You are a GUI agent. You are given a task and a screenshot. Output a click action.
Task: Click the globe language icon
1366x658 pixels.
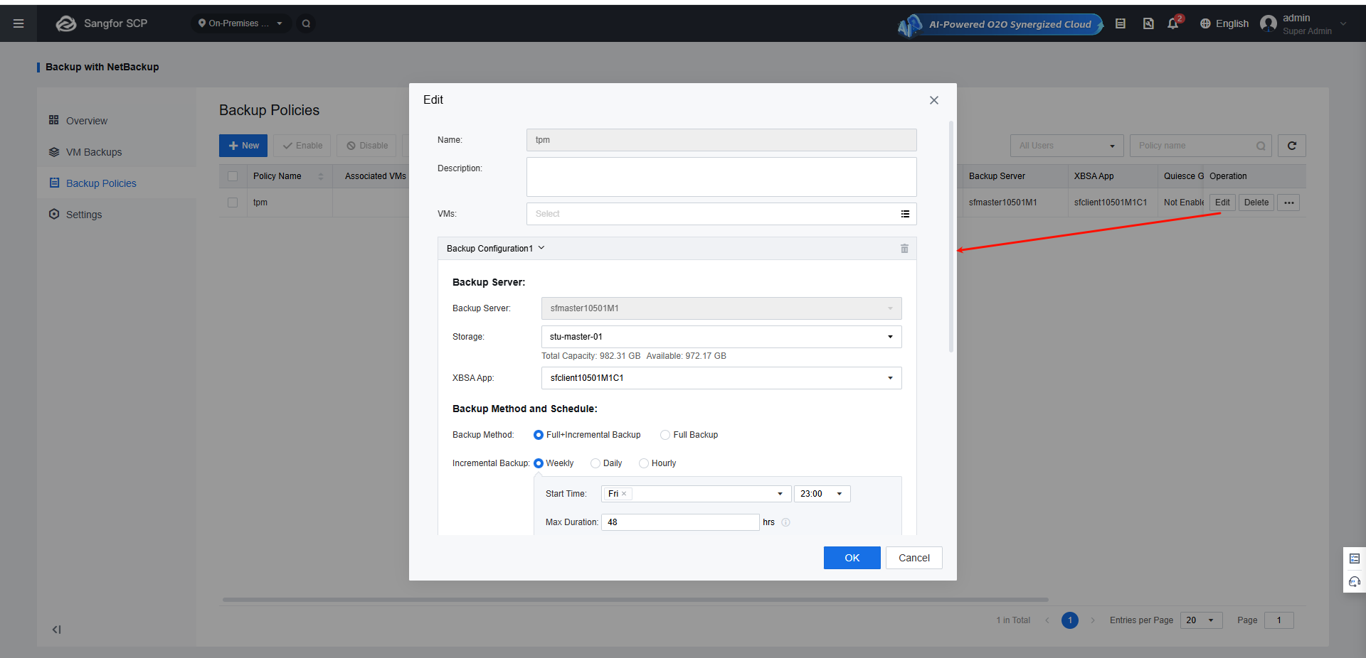pos(1205,23)
